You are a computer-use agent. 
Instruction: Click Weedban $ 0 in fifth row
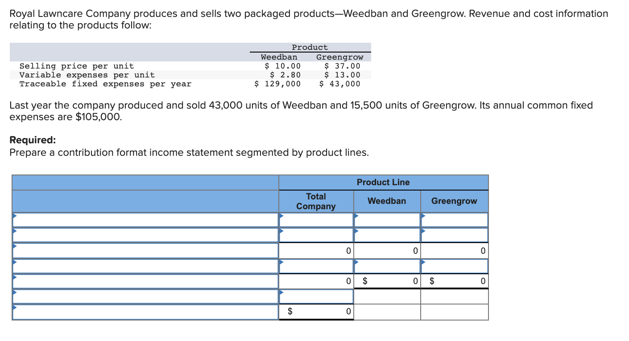click(387, 281)
